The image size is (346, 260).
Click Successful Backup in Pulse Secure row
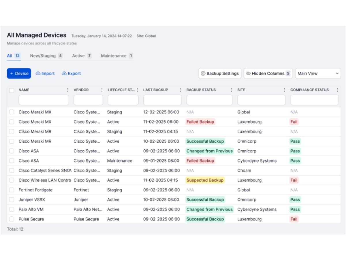pyautogui.click(x=205, y=219)
